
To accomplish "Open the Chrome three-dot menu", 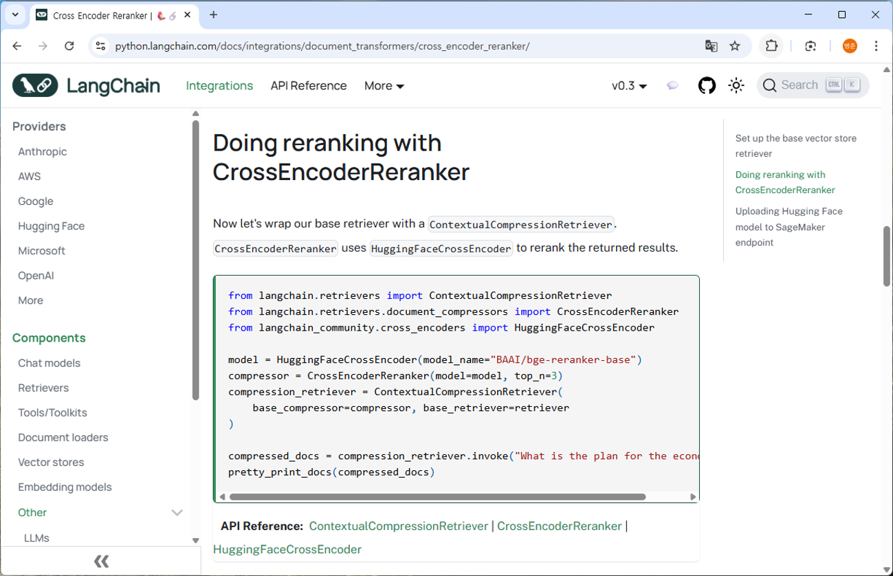I will point(876,46).
